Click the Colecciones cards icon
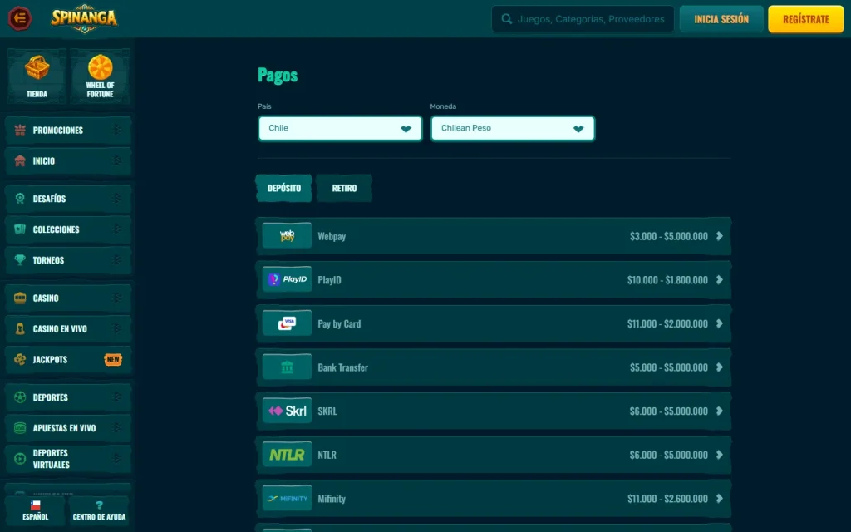 [20, 229]
